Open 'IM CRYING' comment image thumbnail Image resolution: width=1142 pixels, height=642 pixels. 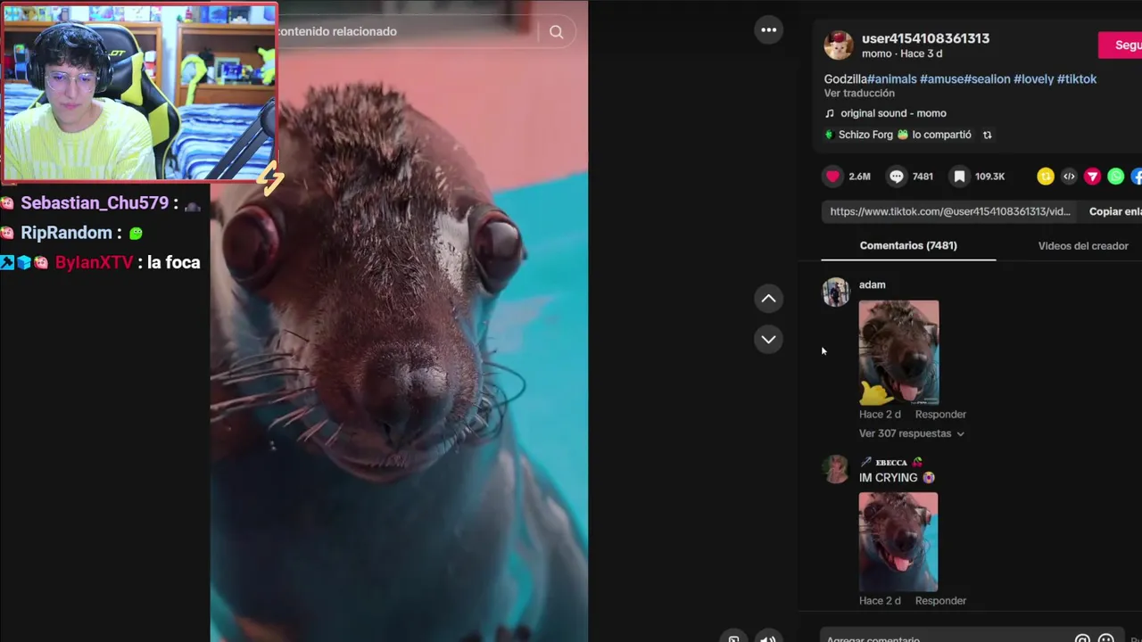(898, 542)
